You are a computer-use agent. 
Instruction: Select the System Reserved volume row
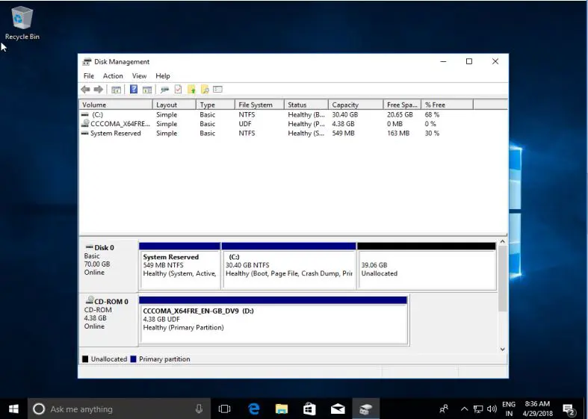click(115, 134)
